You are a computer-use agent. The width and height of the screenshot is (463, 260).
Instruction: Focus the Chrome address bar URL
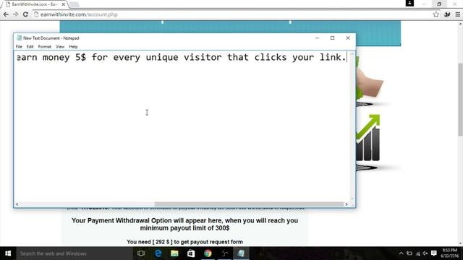click(x=79, y=14)
